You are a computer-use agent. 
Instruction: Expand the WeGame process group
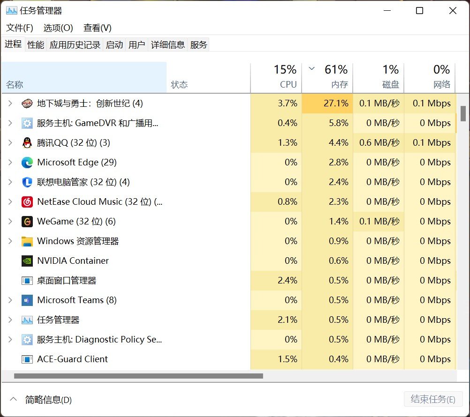10,222
